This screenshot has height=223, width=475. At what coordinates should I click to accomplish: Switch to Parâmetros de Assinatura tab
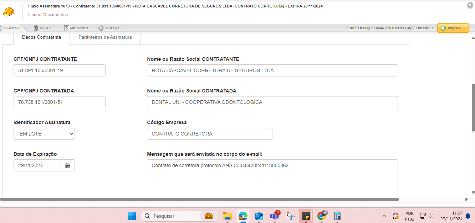point(105,37)
